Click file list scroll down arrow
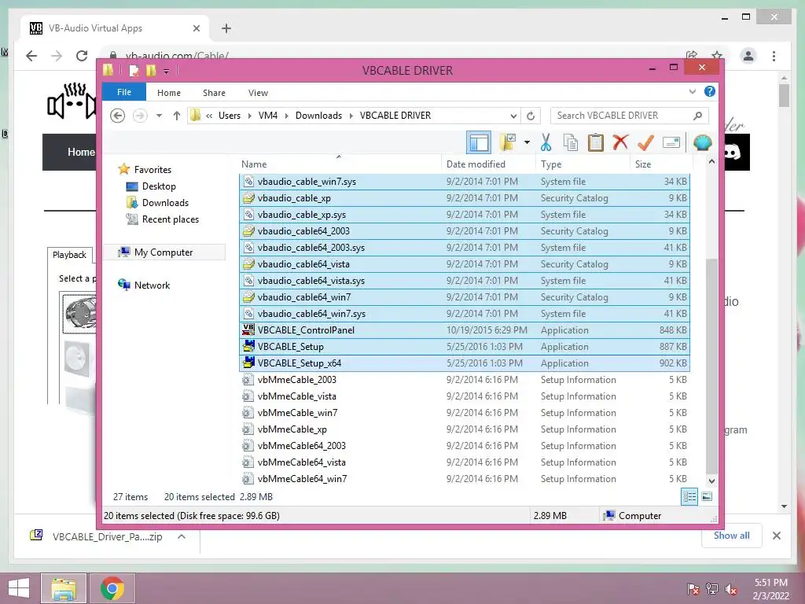The width and height of the screenshot is (805, 604). coord(711,481)
